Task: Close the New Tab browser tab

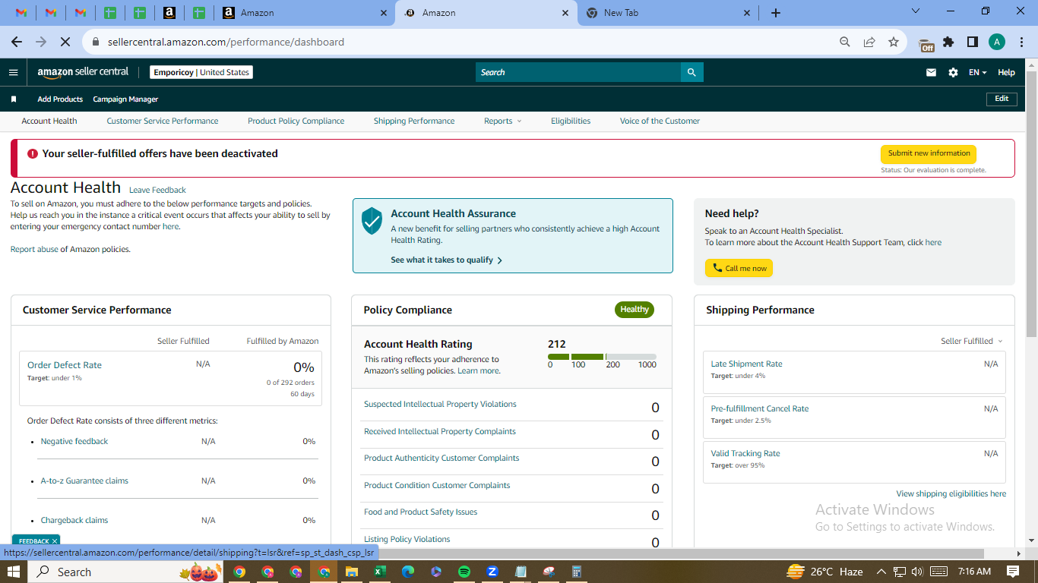Action: click(746, 13)
